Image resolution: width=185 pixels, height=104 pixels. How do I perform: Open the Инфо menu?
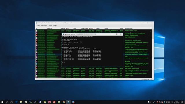55,26
